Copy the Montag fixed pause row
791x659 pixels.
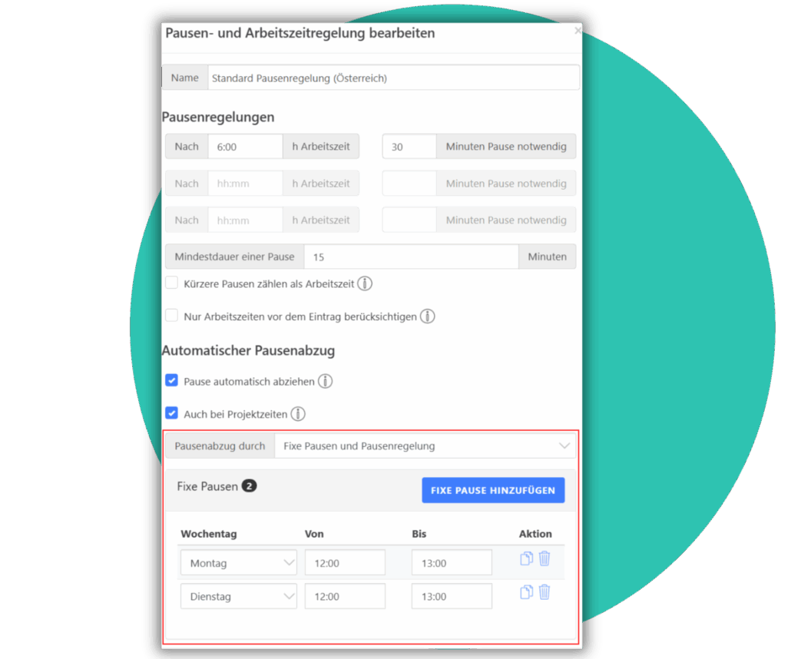[x=526, y=558]
